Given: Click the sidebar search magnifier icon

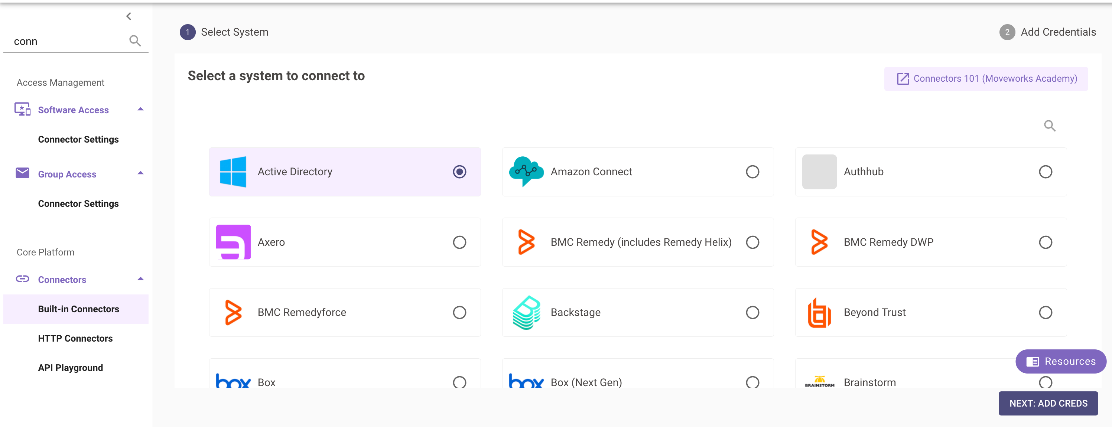Looking at the screenshot, I should point(135,41).
